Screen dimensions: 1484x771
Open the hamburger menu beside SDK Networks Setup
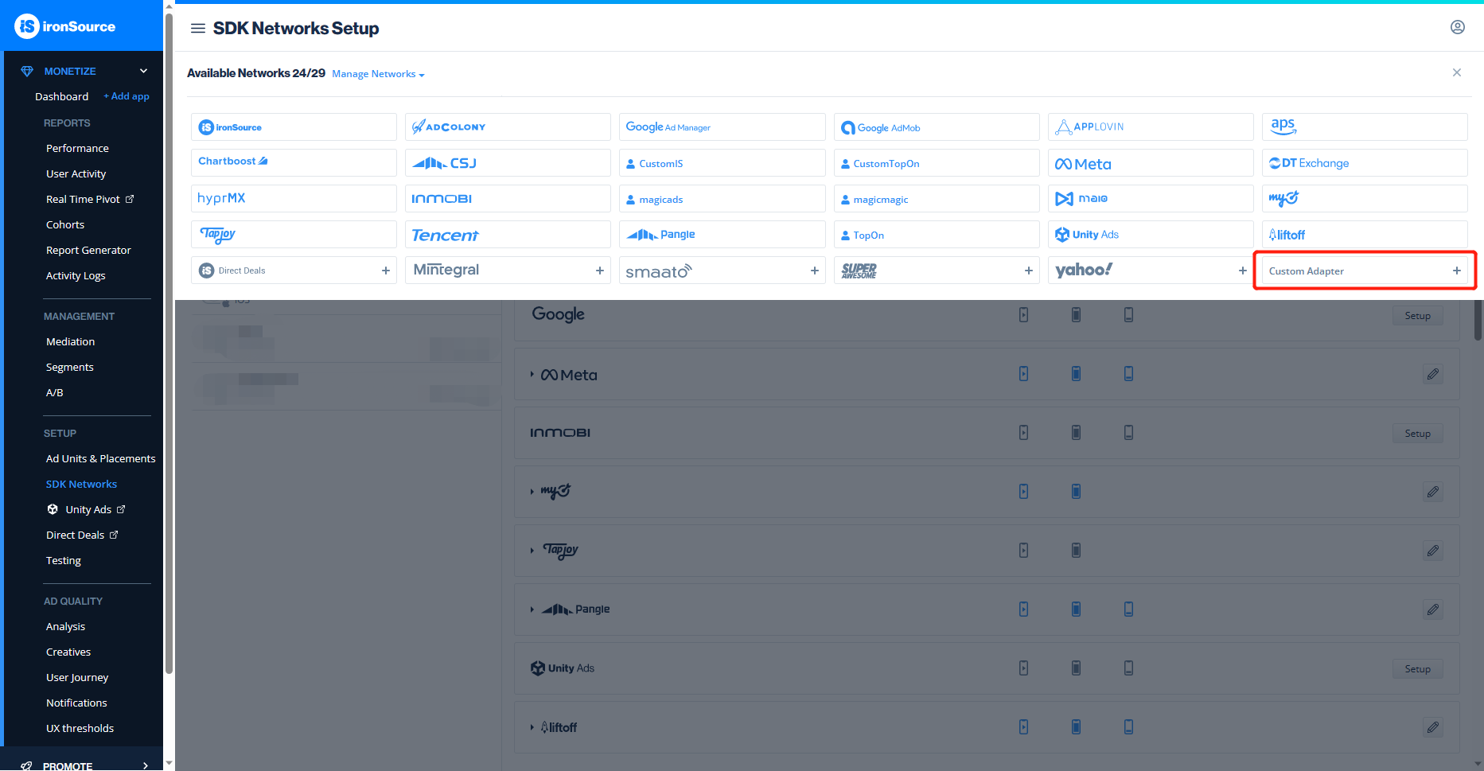click(197, 27)
